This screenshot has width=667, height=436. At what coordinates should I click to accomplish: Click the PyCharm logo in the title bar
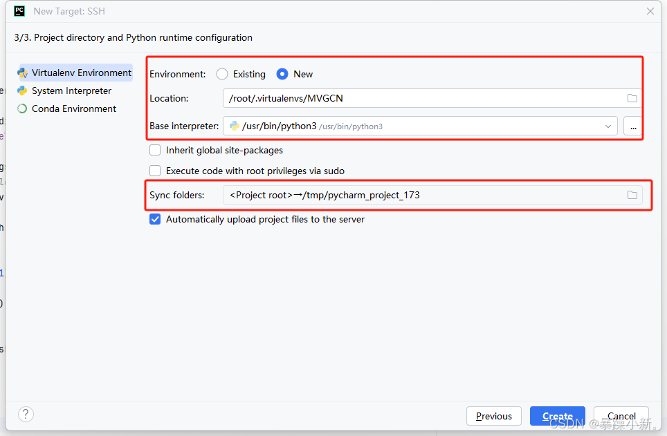(19, 11)
